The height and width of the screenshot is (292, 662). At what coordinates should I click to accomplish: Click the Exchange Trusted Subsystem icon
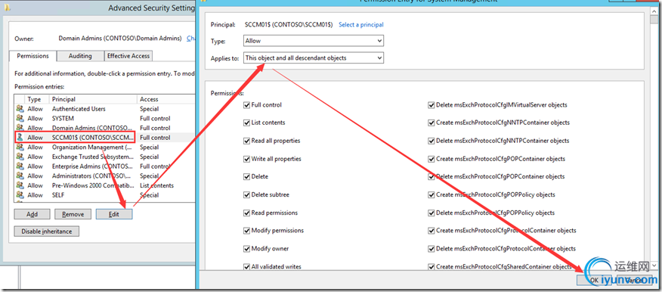point(20,157)
